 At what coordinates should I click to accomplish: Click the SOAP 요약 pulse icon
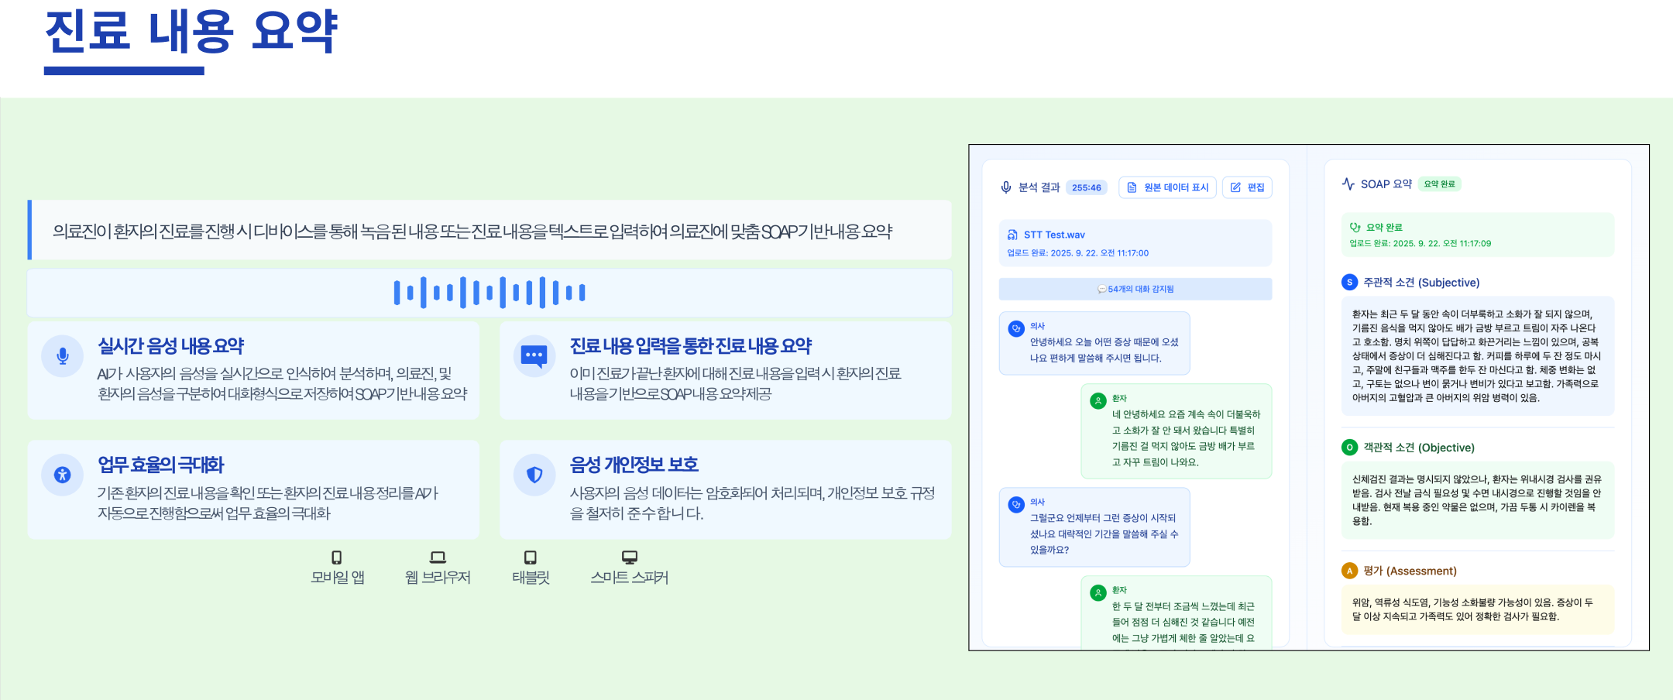pos(1348,184)
